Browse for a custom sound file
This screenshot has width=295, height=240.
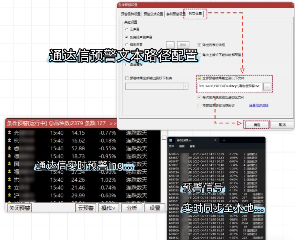170,45
